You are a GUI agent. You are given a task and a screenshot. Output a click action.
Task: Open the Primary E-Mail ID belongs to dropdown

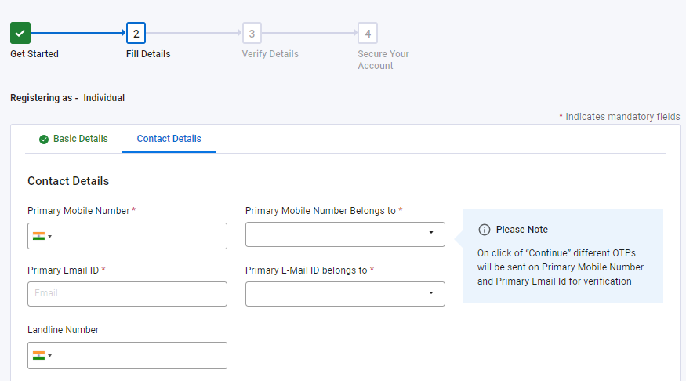[x=345, y=294]
